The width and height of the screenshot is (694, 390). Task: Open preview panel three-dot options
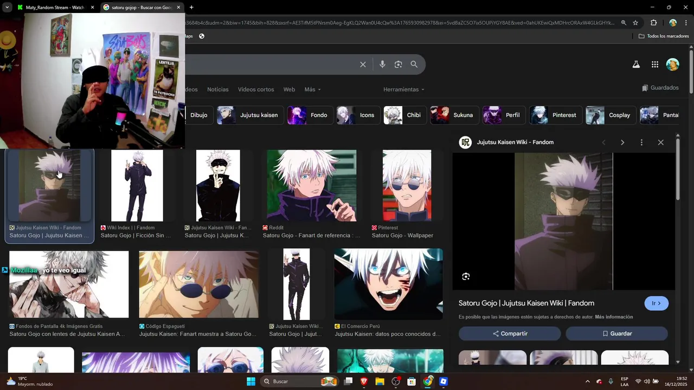(x=641, y=142)
